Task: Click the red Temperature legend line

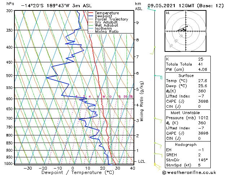Action: 91,13
